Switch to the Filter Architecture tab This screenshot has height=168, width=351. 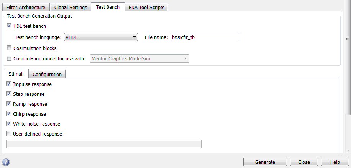pos(26,7)
